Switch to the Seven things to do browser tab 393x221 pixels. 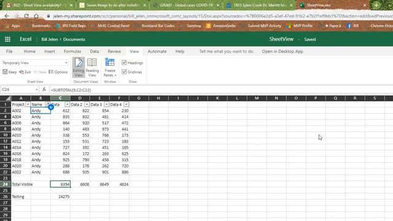click(x=112, y=5)
